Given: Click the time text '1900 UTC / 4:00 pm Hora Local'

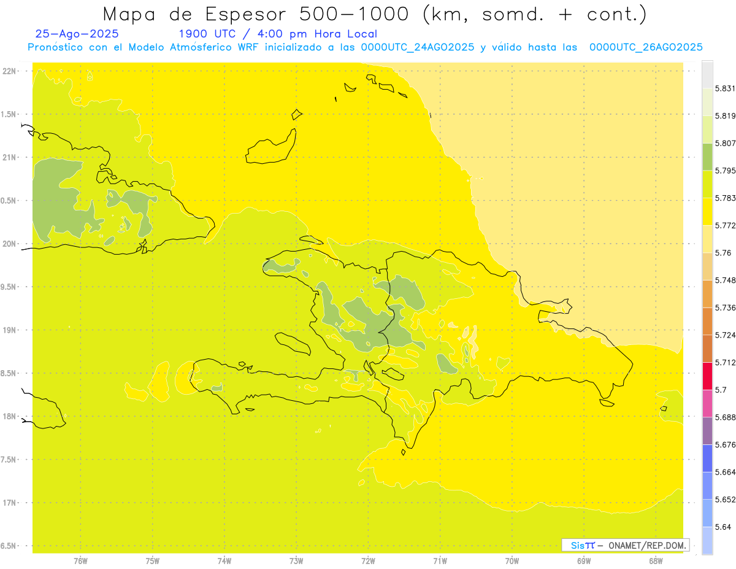Looking at the screenshot, I should click(278, 34).
